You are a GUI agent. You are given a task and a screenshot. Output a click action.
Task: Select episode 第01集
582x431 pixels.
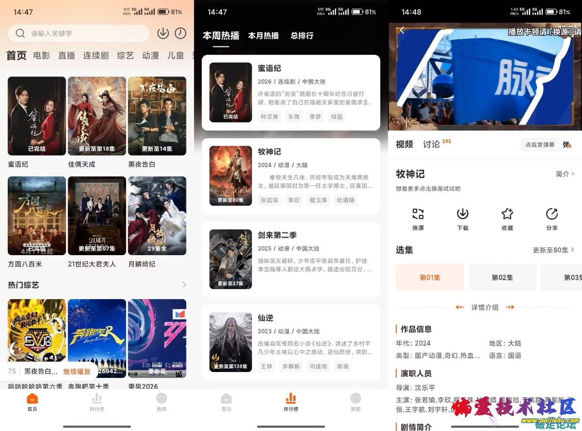point(430,277)
